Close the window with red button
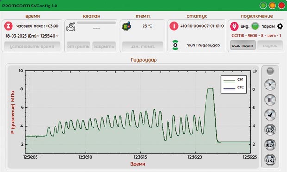287x172 pixels. pyautogui.click(x=281, y=6)
